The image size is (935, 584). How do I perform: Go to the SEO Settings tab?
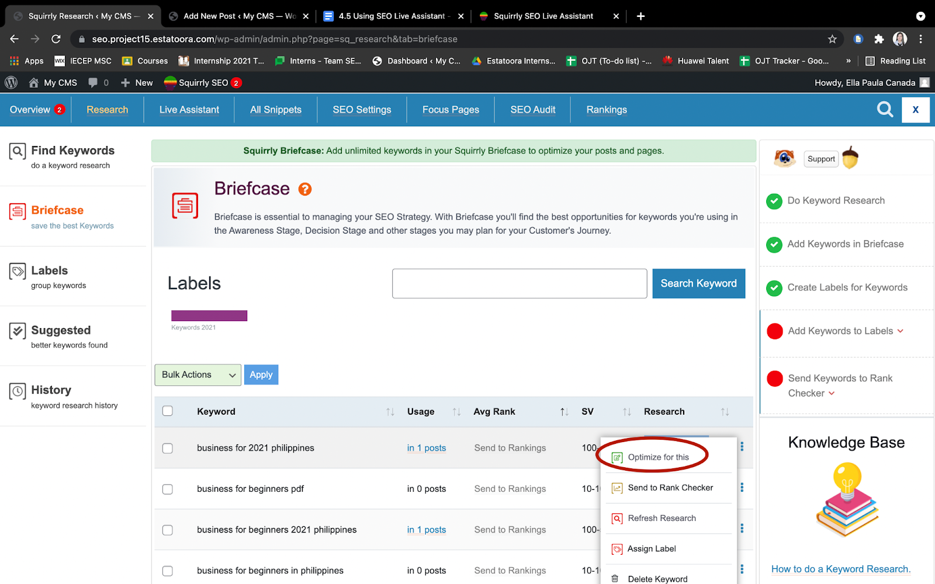[x=362, y=110]
